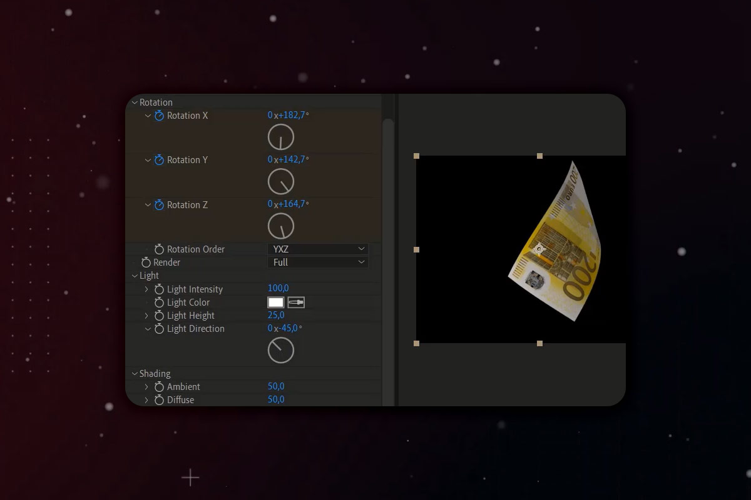Click the Rotation Y angle dial
This screenshot has width=751, height=500.
click(280, 182)
